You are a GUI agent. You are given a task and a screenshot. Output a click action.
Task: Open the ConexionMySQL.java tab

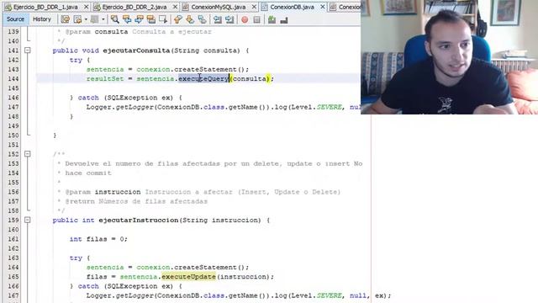click(219, 7)
